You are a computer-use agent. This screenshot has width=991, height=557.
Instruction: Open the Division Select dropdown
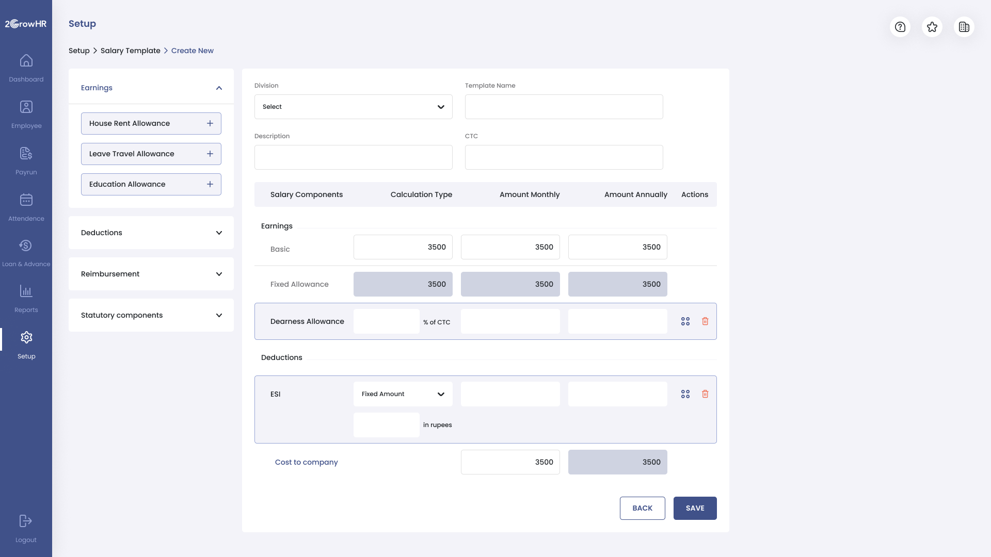(x=353, y=106)
